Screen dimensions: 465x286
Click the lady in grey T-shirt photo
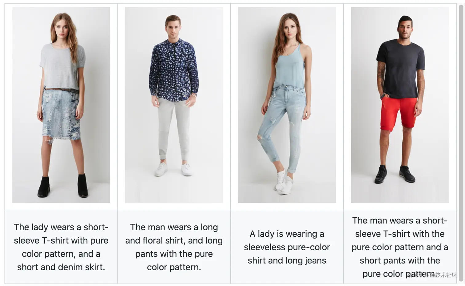(61, 105)
